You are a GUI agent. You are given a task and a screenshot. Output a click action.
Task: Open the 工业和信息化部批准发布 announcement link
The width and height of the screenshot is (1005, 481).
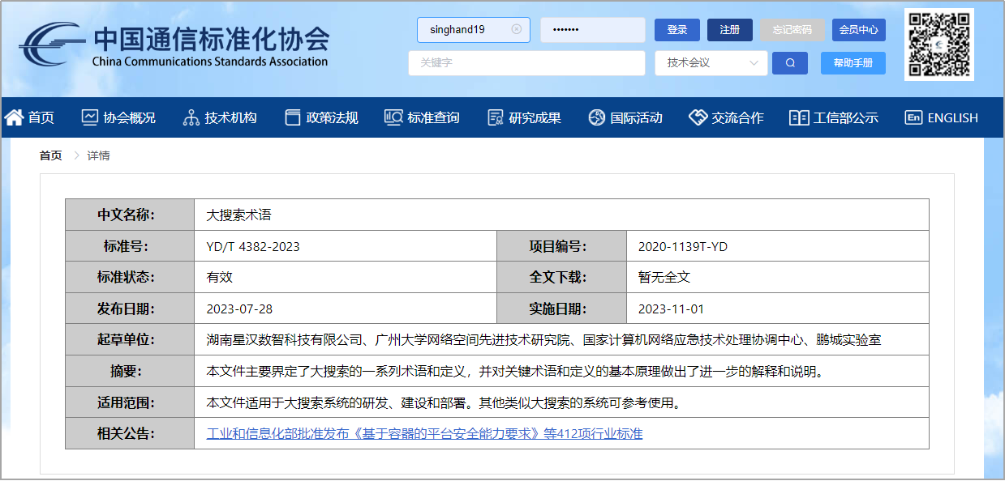(424, 433)
